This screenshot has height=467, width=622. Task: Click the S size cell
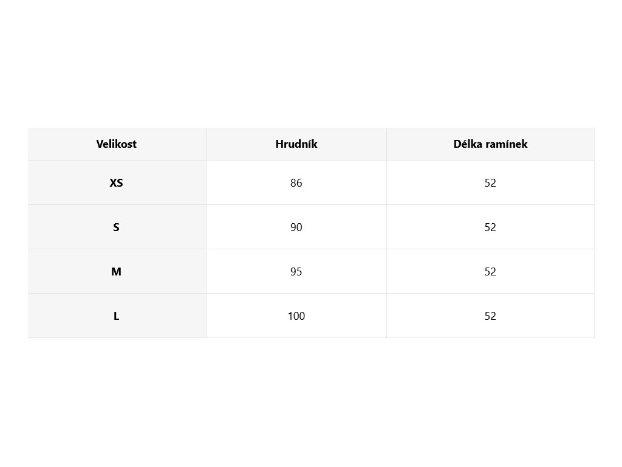tap(116, 227)
